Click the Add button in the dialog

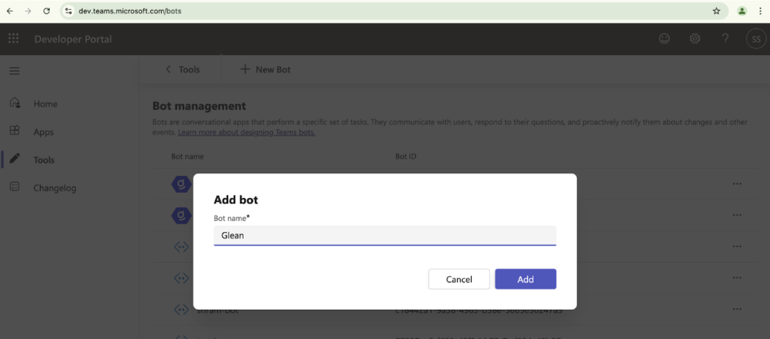(526, 279)
